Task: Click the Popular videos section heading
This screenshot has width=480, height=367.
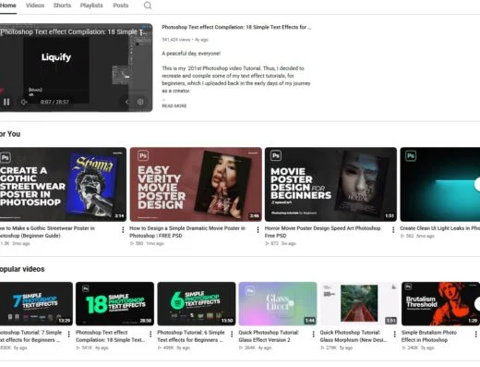Action: (x=22, y=269)
